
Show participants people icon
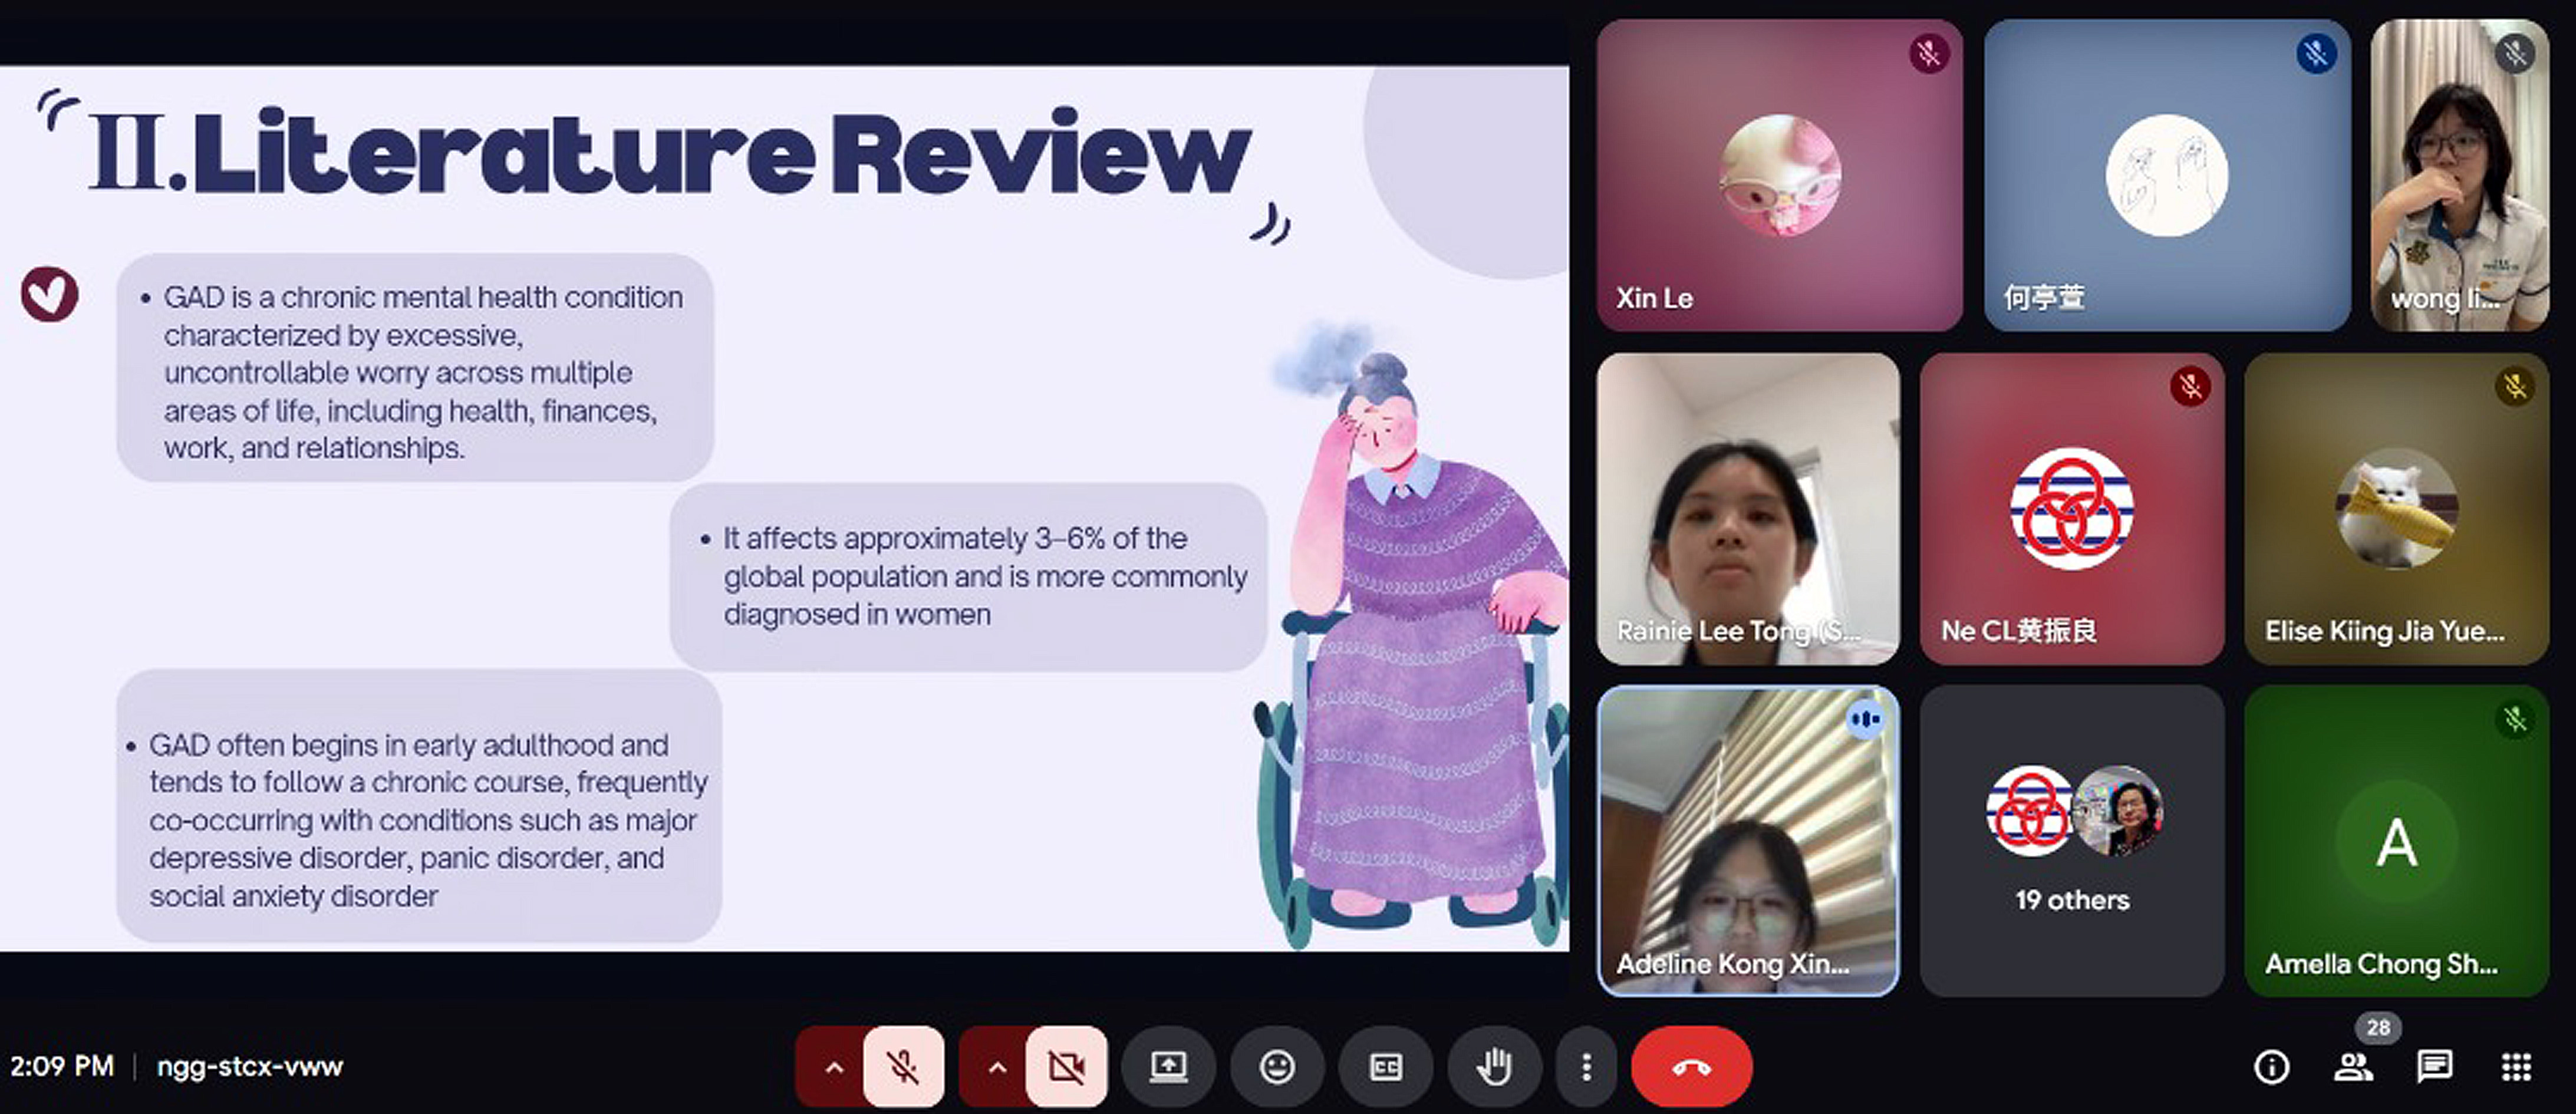point(2353,1067)
